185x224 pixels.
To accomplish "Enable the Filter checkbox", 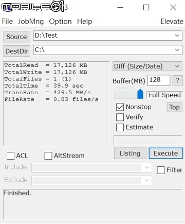I will coord(161,170).
